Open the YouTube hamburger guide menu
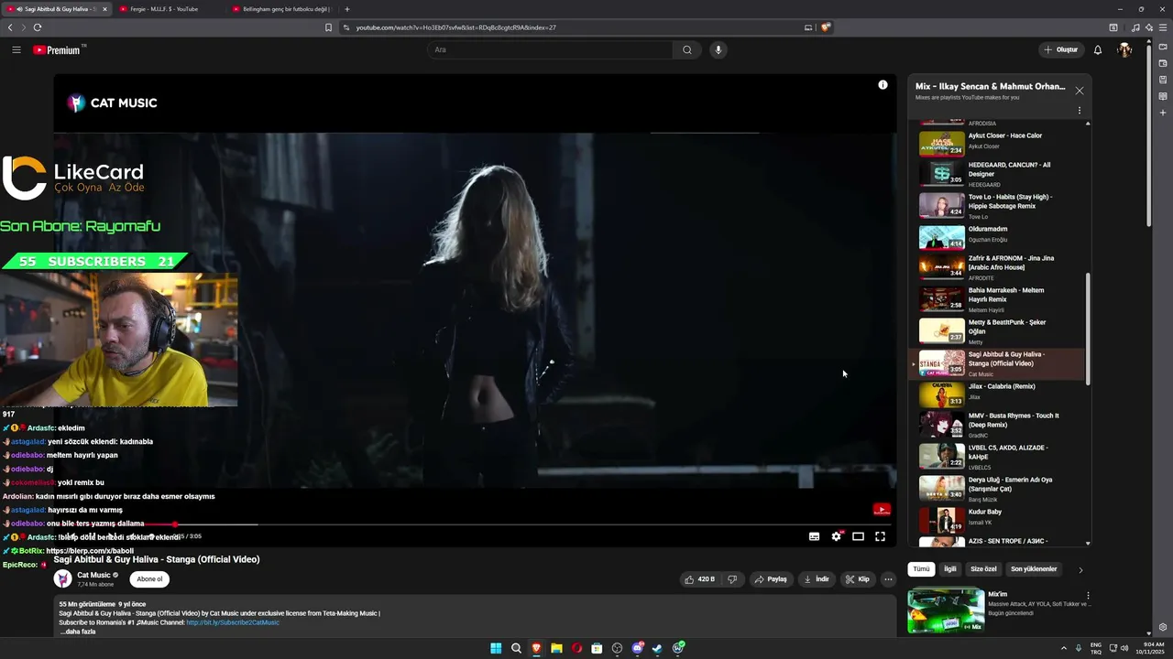This screenshot has width=1173, height=659. click(x=16, y=49)
